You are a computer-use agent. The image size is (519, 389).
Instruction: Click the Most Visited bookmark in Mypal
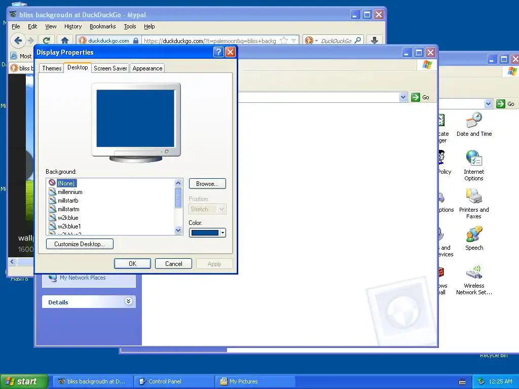[x=21, y=56]
